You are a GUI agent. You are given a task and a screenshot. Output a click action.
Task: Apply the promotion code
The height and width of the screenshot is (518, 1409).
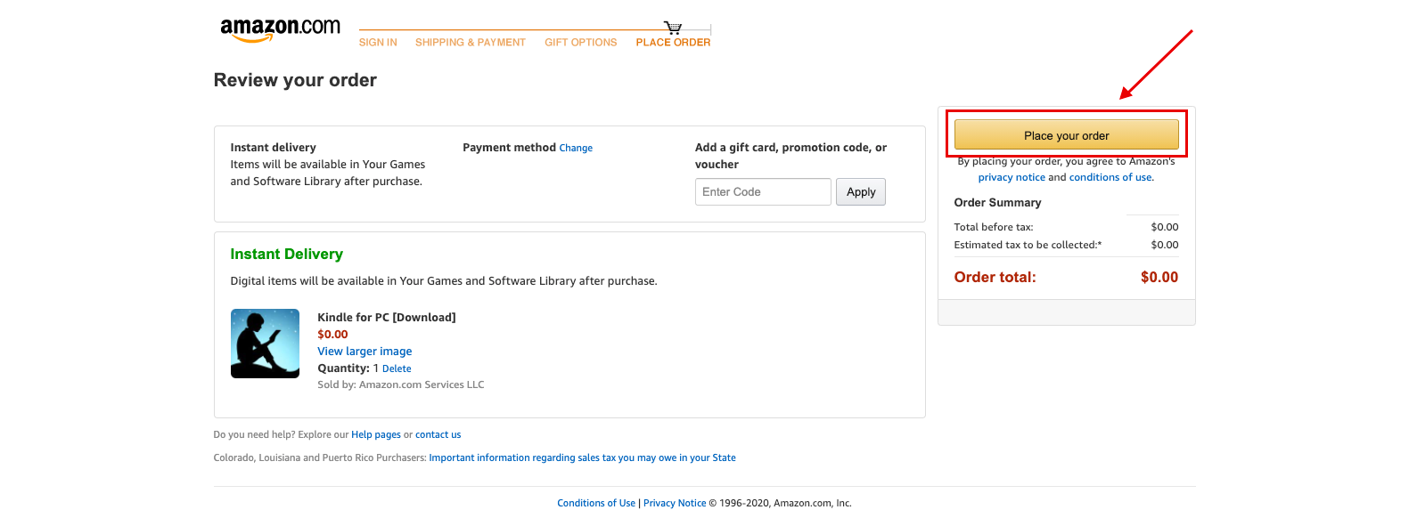pyautogui.click(x=860, y=192)
